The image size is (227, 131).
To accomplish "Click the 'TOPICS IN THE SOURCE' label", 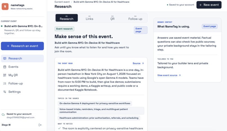I will point(68,98).
